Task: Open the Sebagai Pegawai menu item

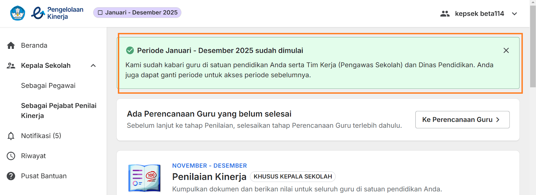Action: (48, 86)
